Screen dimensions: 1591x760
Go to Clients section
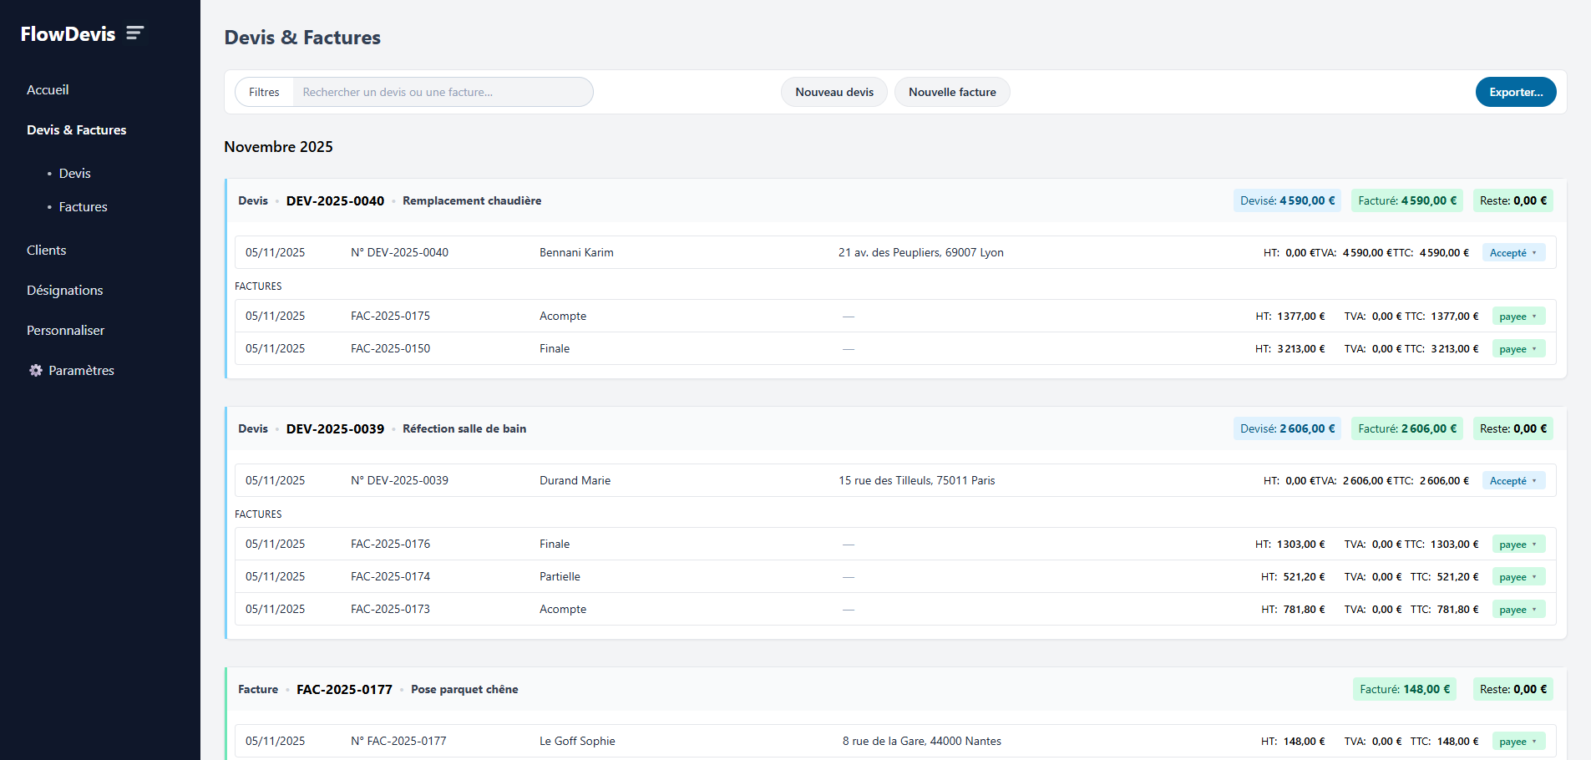pos(46,250)
